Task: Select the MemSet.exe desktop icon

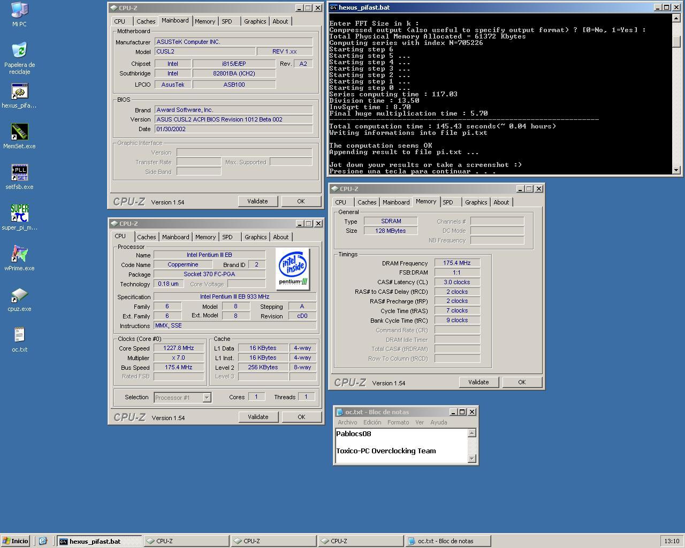Action: tap(19, 132)
